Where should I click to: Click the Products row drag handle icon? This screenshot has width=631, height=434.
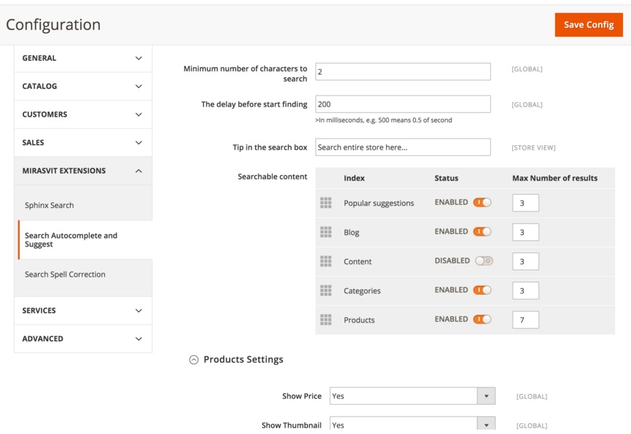tap(326, 319)
